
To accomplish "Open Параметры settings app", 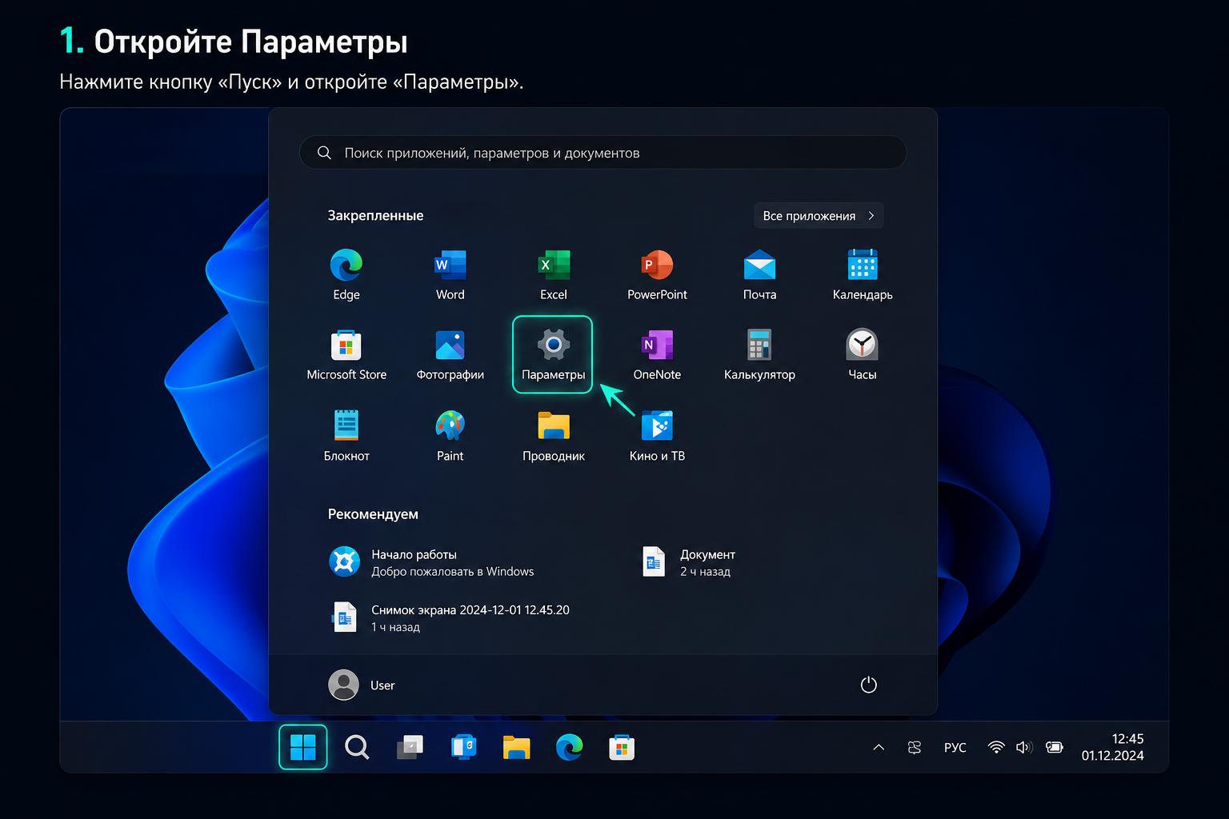I will point(553,354).
